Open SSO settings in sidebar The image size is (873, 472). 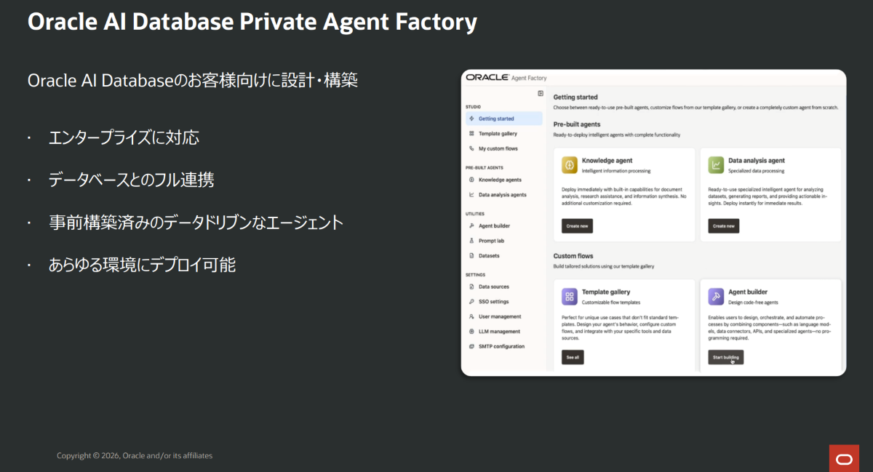pyautogui.click(x=493, y=302)
